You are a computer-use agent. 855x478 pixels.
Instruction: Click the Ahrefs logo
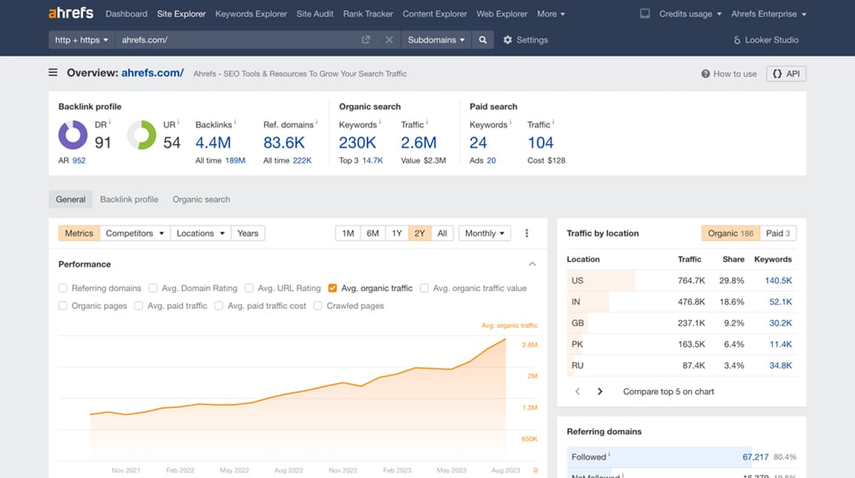71,13
